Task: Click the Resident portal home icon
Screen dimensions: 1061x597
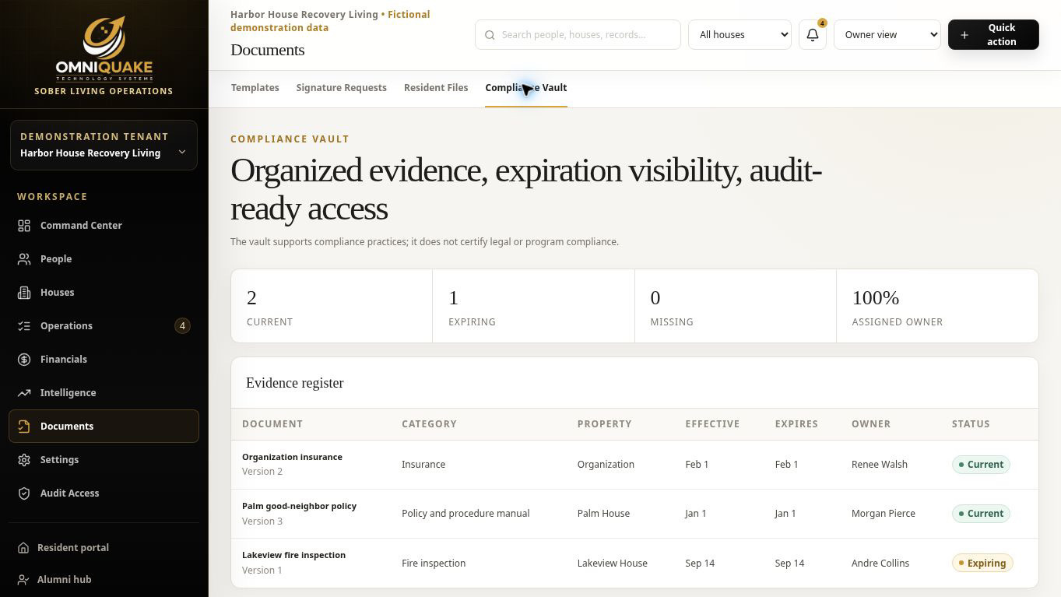Action: (x=23, y=548)
